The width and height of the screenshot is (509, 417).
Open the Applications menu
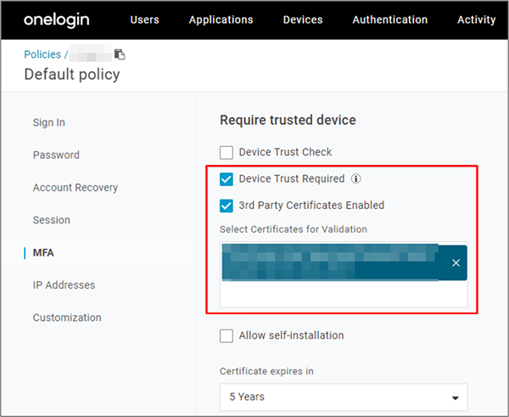[x=221, y=20]
